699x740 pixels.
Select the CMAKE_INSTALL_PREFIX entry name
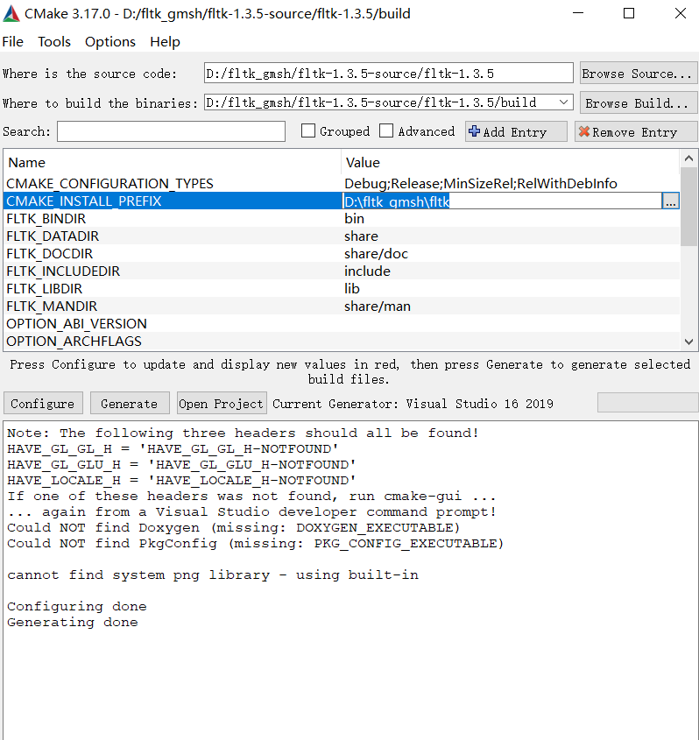[x=83, y=201]
